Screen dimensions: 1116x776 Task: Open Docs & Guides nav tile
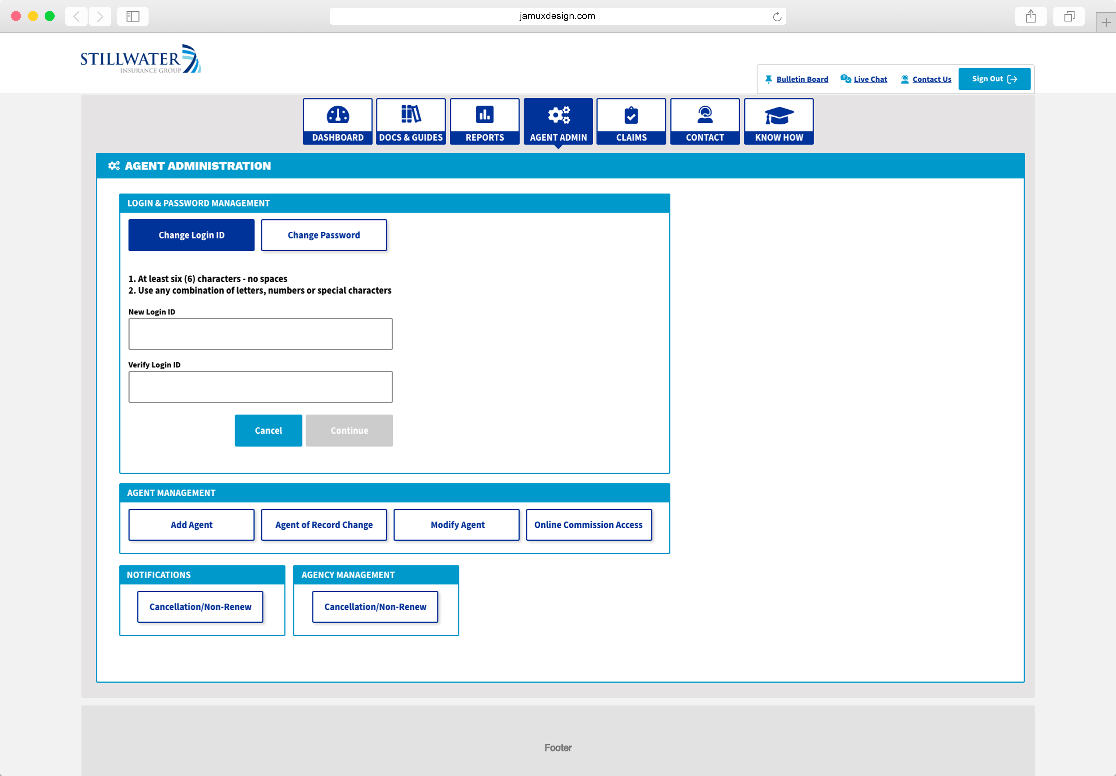(x=411, y=122)
